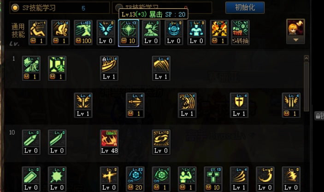Click the skill list scroll-up arrow
Screen dimensions: 324x192
(306, 58)
